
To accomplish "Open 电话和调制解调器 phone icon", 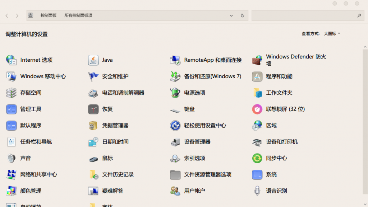I will point(93,93).
